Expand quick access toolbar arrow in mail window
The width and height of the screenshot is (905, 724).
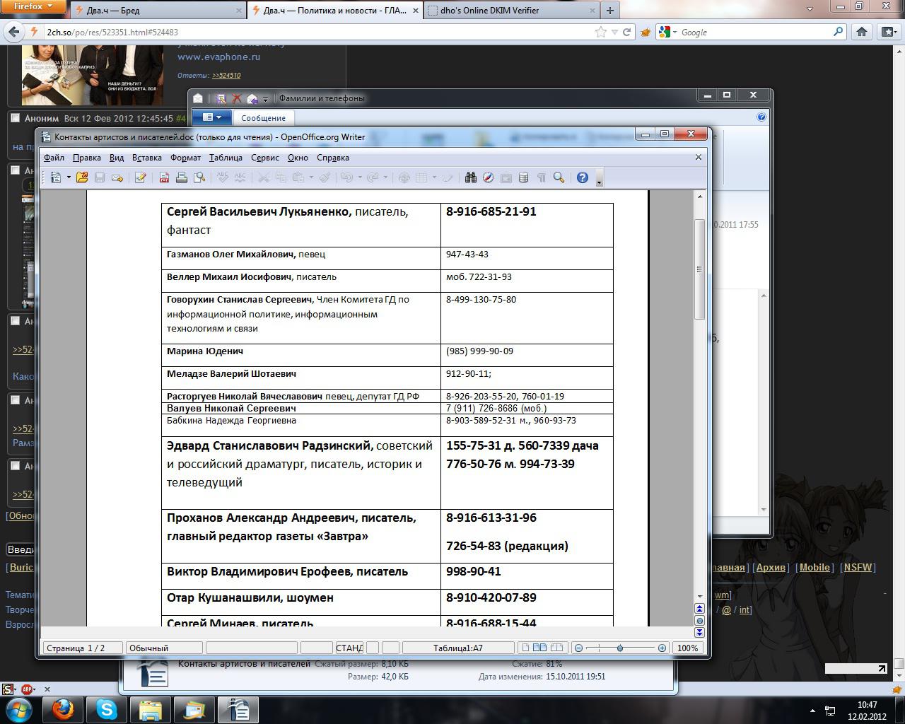266,99
